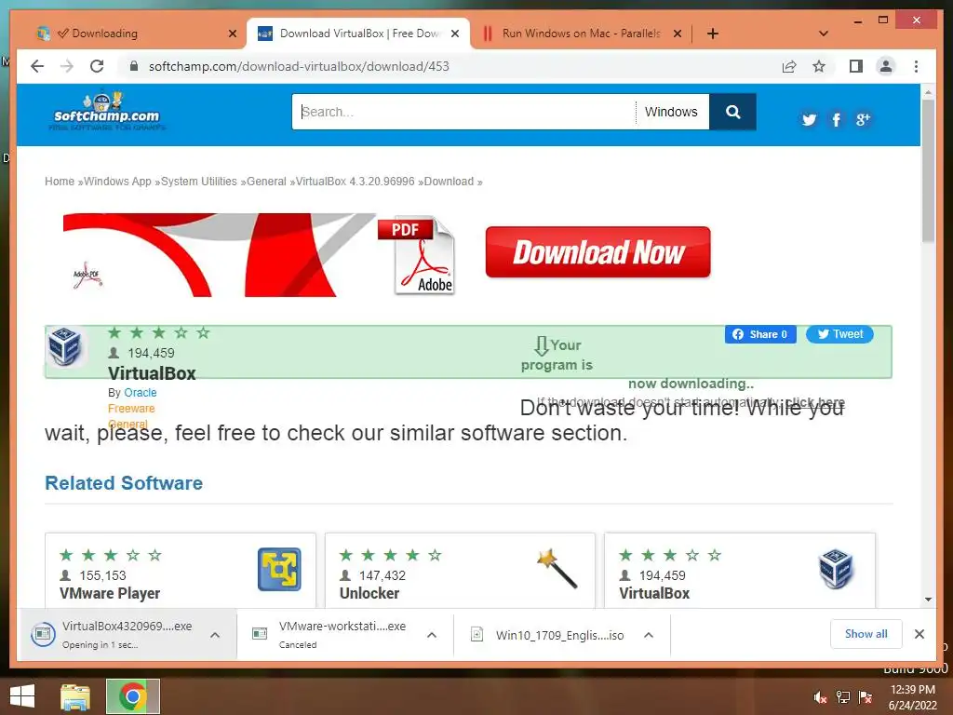Click Show all downloads button
The width and height of the screenshot is (953, 715).
(x=866, y=634)
